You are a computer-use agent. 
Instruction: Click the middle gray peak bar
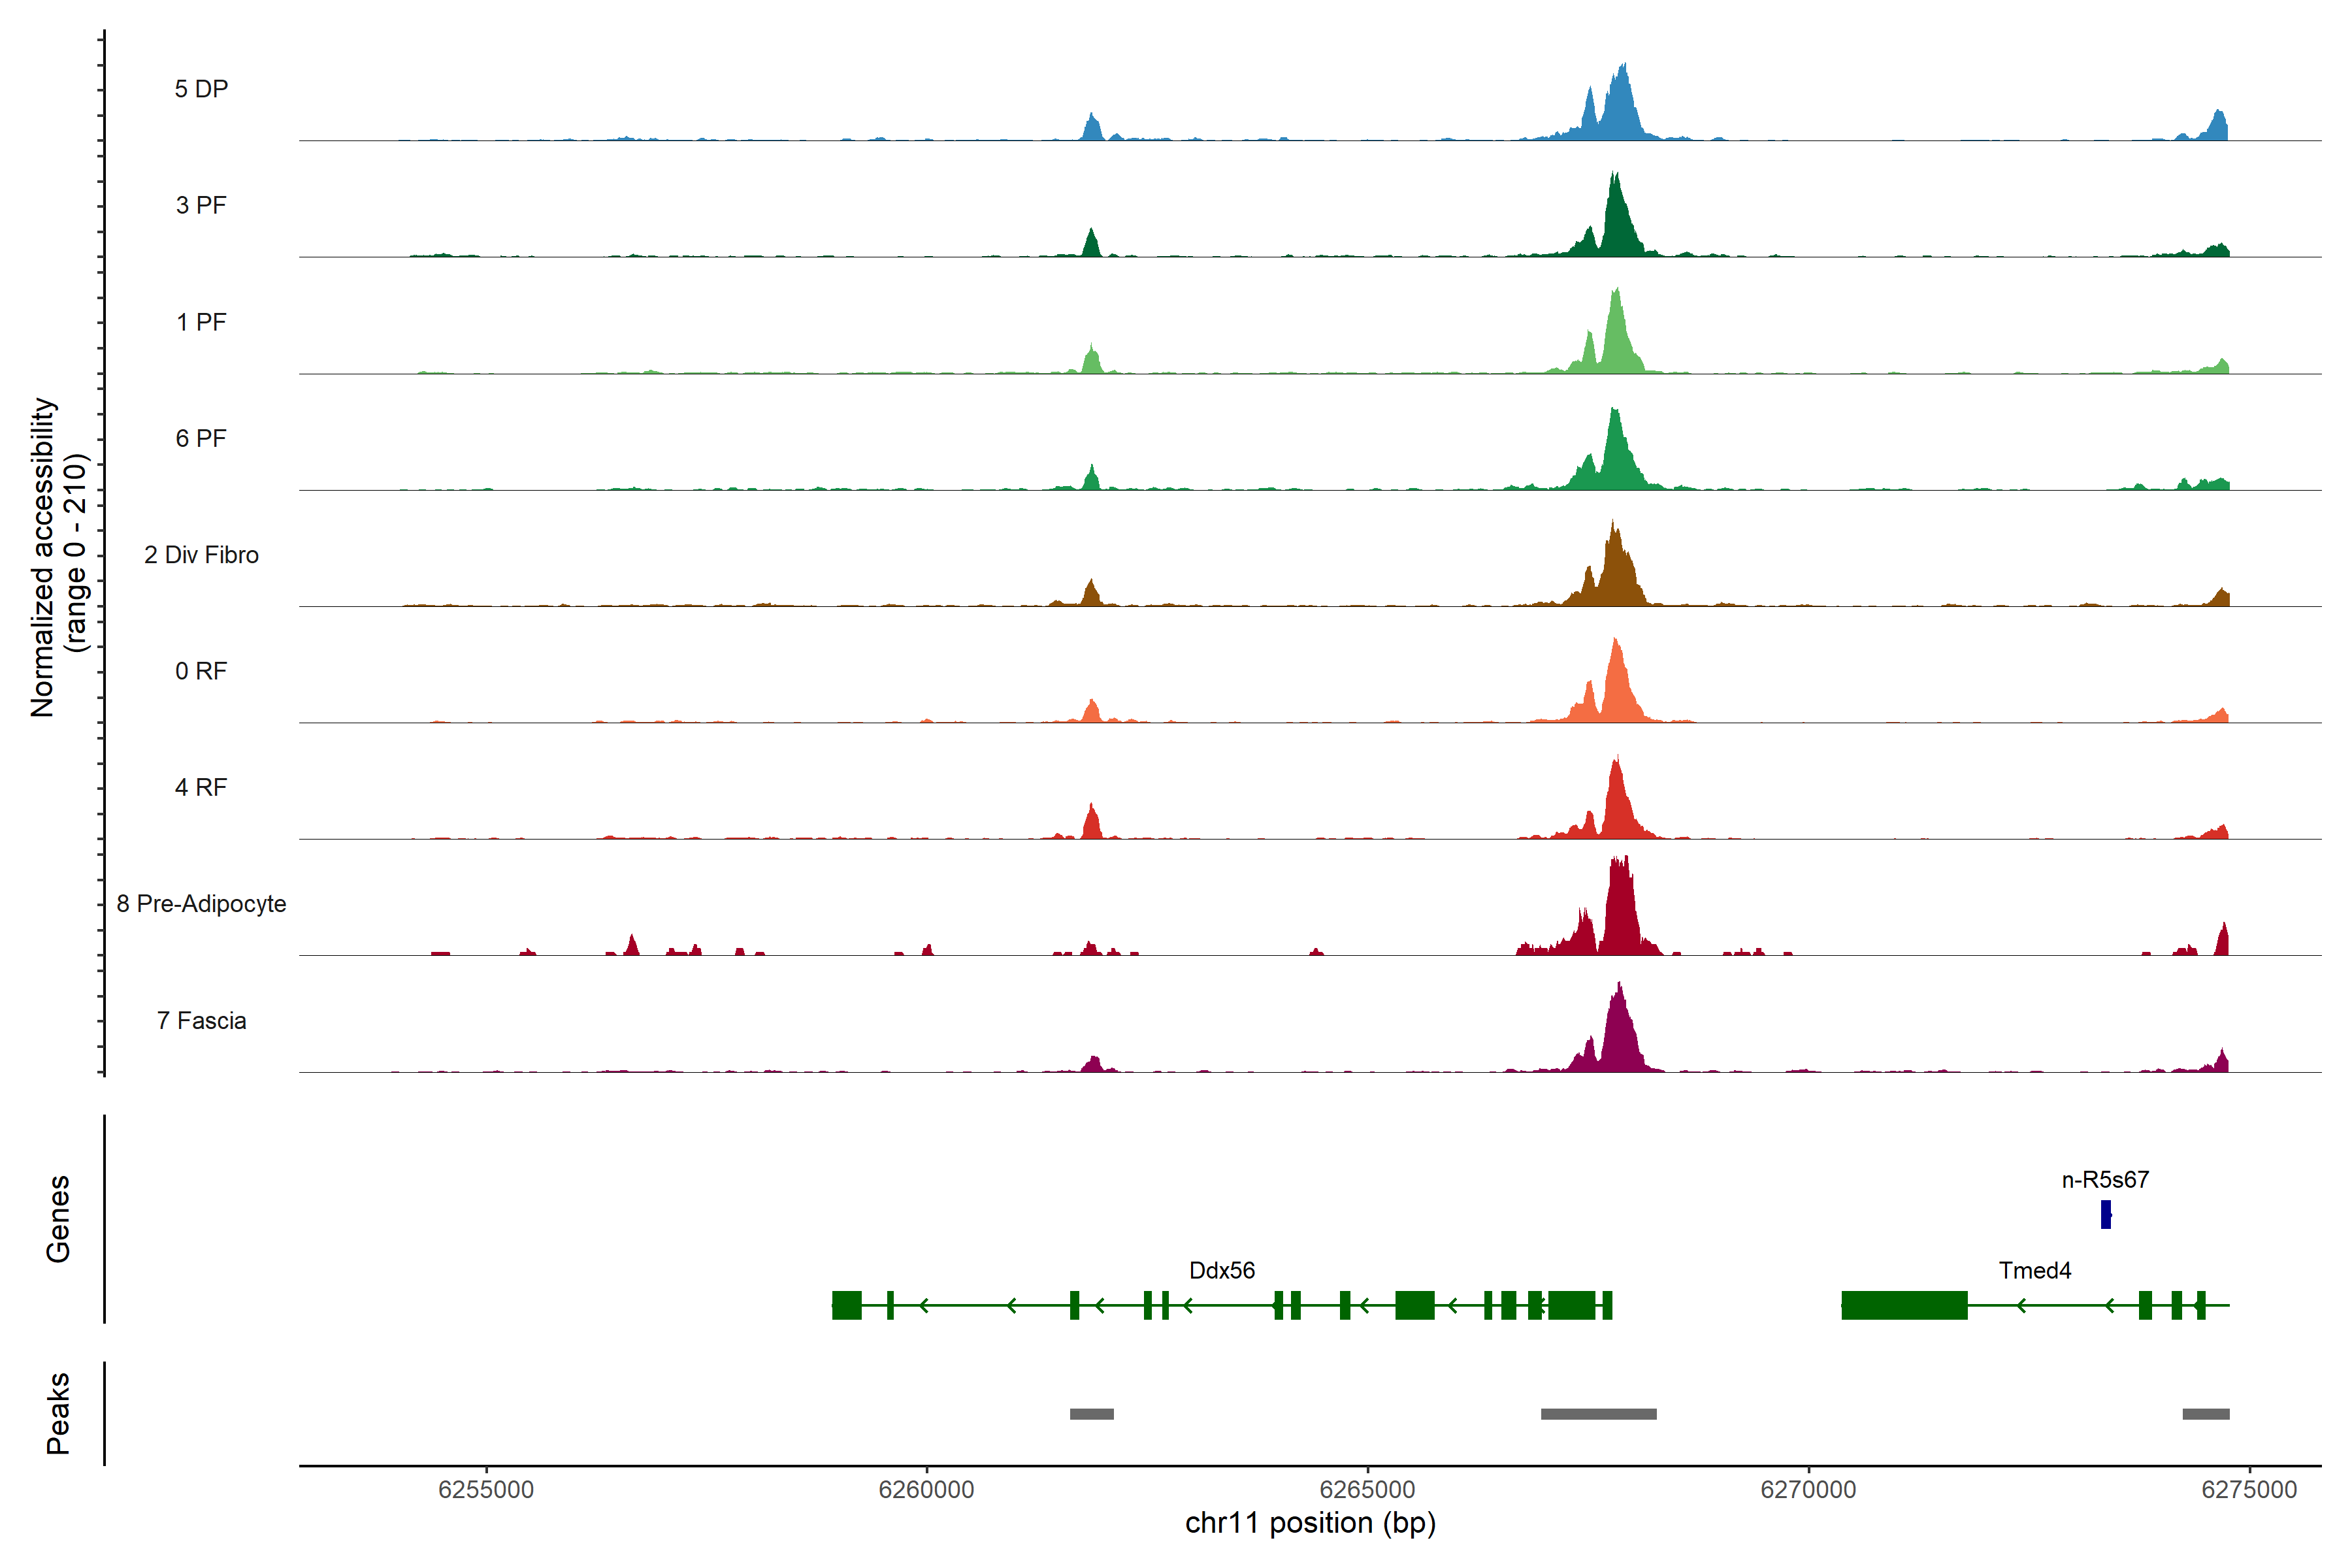pyautogui.click(x=1598, y=1414)
